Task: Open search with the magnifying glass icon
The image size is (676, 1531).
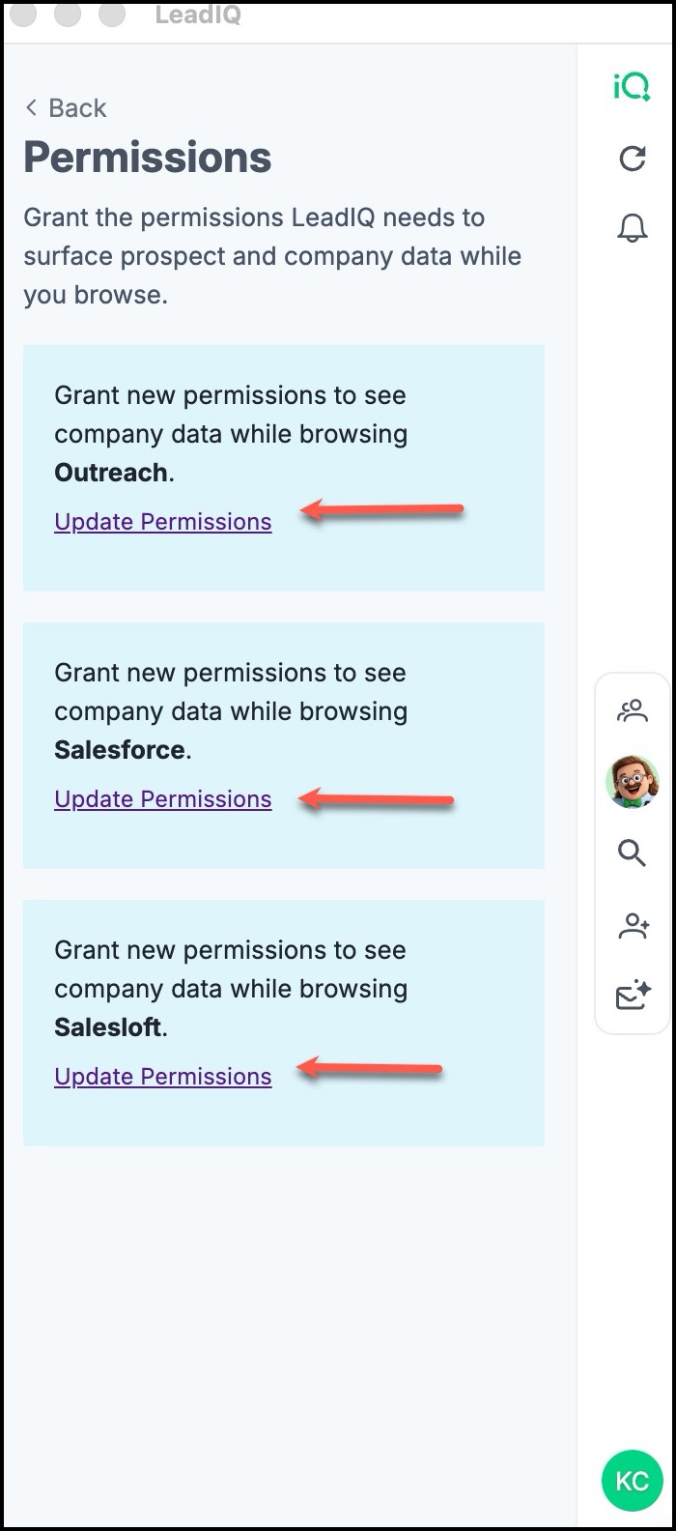Action: click(633, 853)
